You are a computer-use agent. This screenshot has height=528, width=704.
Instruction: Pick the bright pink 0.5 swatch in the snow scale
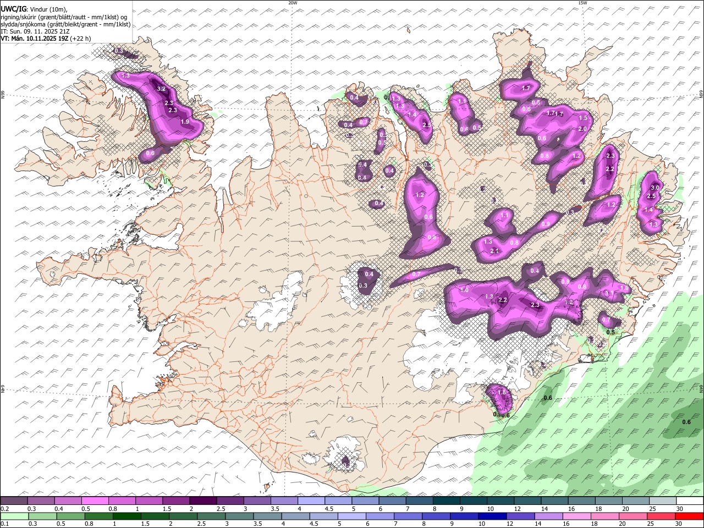point(95,501)
